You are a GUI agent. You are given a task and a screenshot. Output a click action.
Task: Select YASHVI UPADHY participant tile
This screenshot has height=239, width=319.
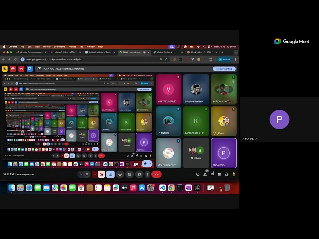(168, 153)
